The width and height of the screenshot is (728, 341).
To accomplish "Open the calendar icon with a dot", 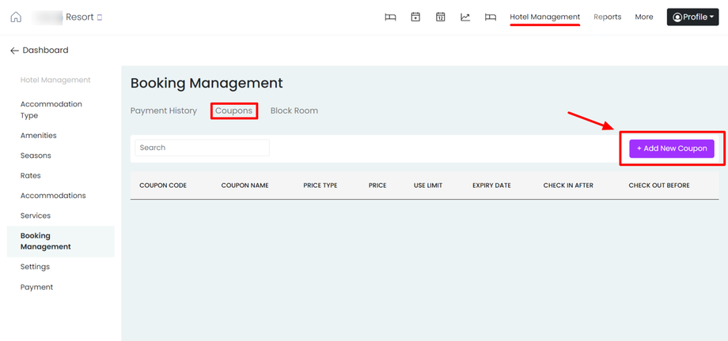I will coord(415,17).
